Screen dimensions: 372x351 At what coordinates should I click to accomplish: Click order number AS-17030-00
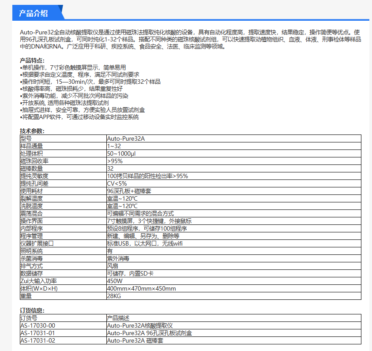pos(38,325)
